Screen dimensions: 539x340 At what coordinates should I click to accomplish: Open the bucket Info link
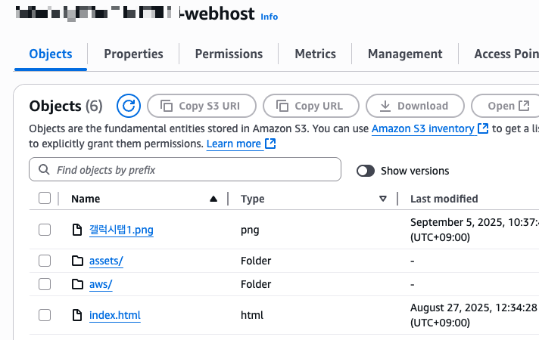coord(269,17)
